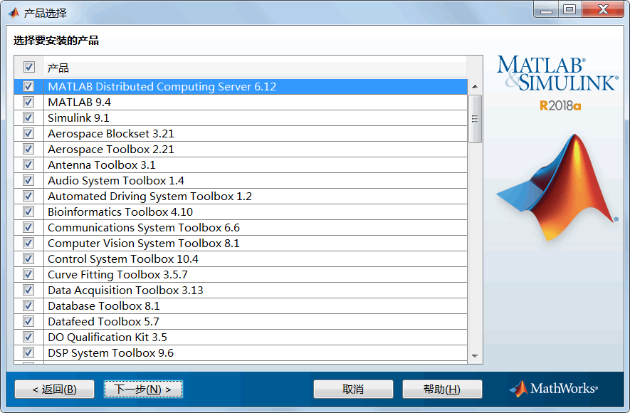Toggle DSP System Toolbox 9.6 checkbox
The image size is (630, 413).
tap(28, 352)
